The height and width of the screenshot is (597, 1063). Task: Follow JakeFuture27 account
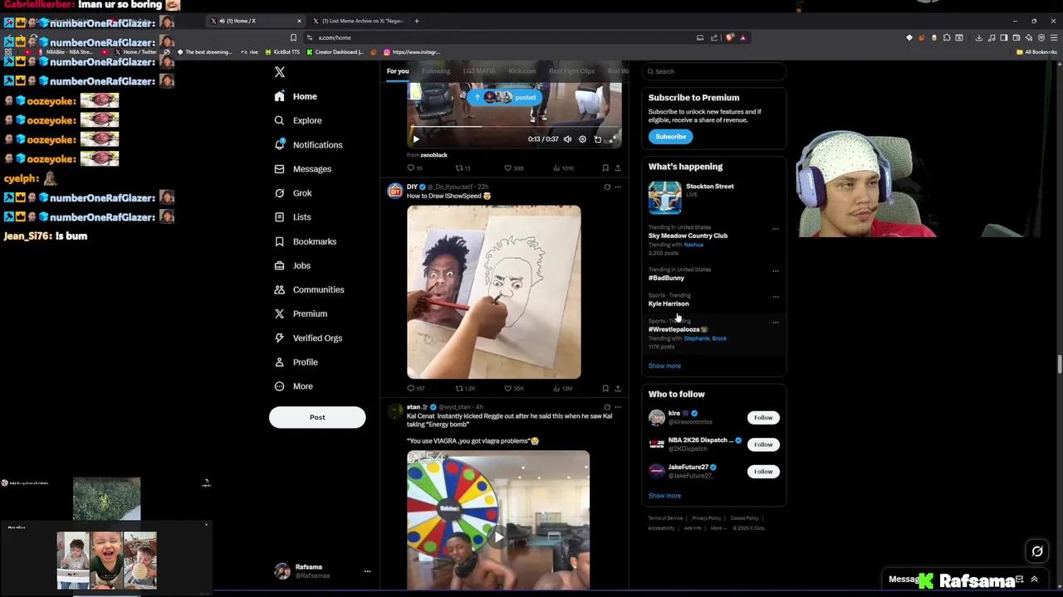(x=763, y=472)
